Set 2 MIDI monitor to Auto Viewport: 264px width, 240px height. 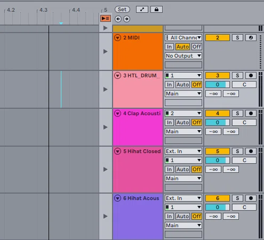point(182,47)
